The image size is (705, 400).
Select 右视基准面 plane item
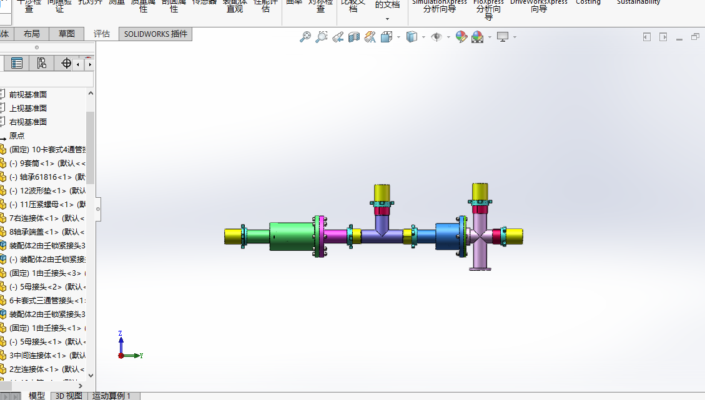pos(28,122)
